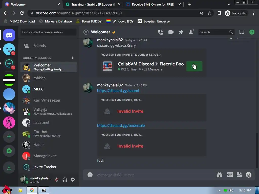259x194 pixels.
Task: Open the pink penguin server
Action: click(9, 123)
